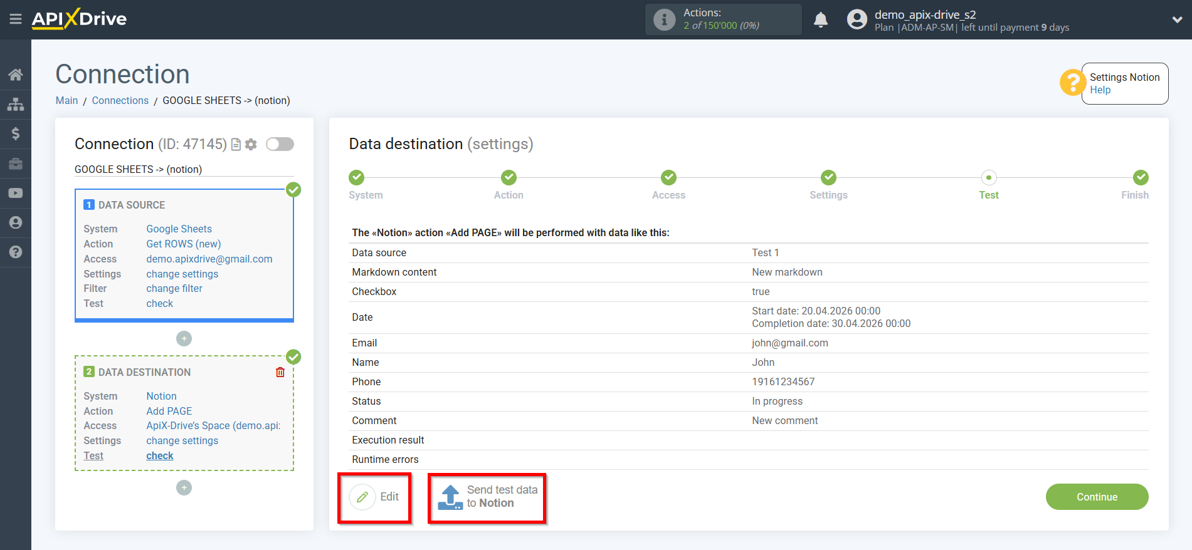Viewport: 1192px width, 550px height.
Task: Click the green Continue button
Action: point(1097,497)
